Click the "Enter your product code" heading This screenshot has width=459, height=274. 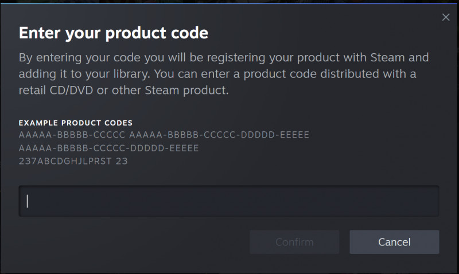[113, 33]
